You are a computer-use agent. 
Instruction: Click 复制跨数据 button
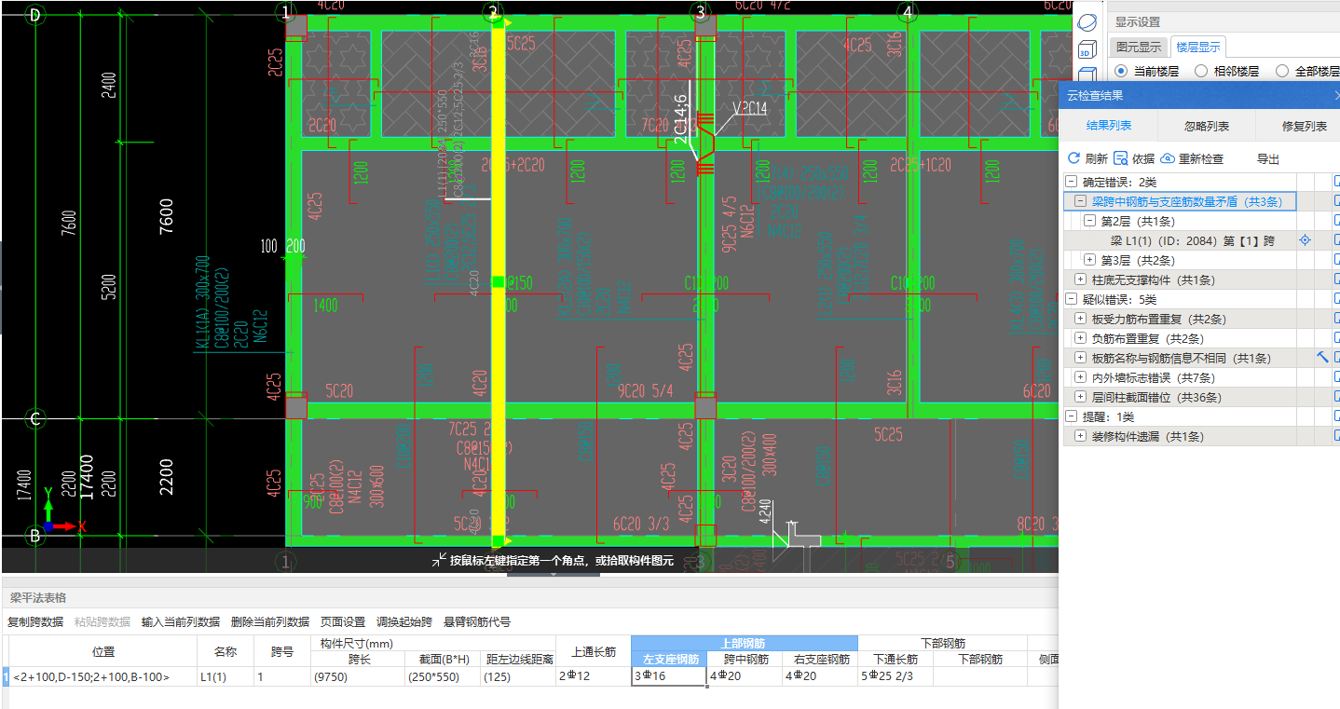coord(35,621)
